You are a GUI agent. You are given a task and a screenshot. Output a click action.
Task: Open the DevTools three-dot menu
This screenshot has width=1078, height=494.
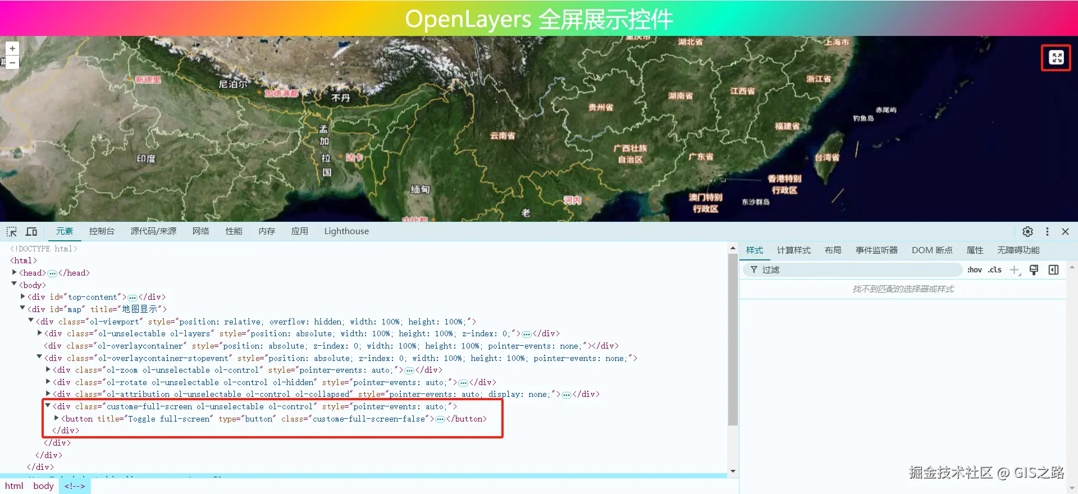point(1047,231)
